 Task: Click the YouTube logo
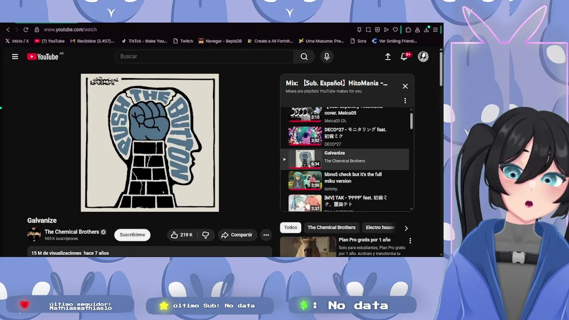(43, 56)
